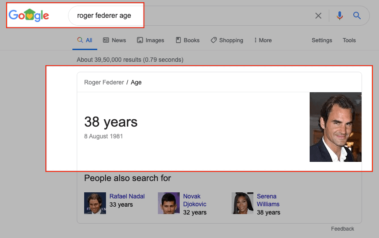Open Roger Federer's portrait photo

335,127
